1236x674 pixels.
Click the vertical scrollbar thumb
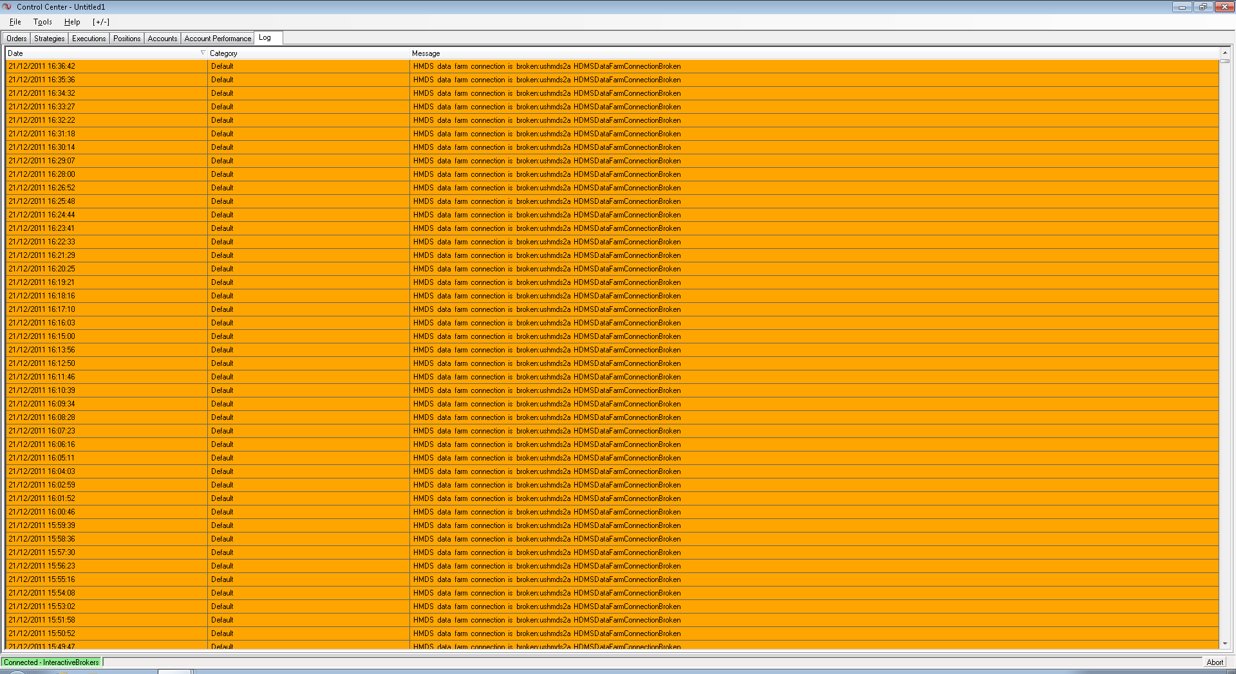pos(1225,61)
